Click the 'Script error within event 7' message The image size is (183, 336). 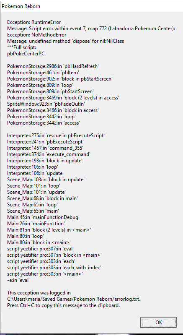(x=91, y=29)
